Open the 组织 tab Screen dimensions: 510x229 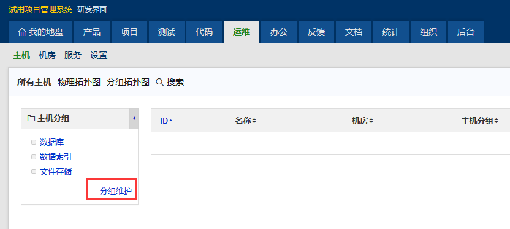(x=428, y=32)
